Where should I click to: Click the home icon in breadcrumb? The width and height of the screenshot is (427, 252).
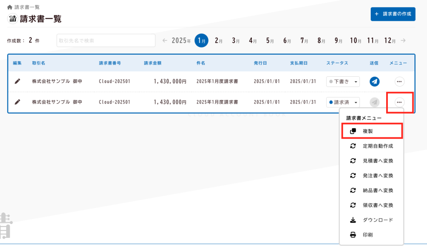point(10,7)
